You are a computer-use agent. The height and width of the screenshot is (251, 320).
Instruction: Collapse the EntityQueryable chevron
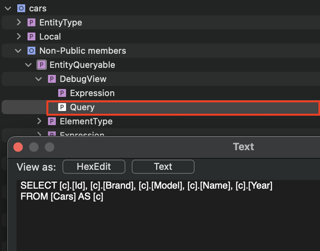pos(28,65)
